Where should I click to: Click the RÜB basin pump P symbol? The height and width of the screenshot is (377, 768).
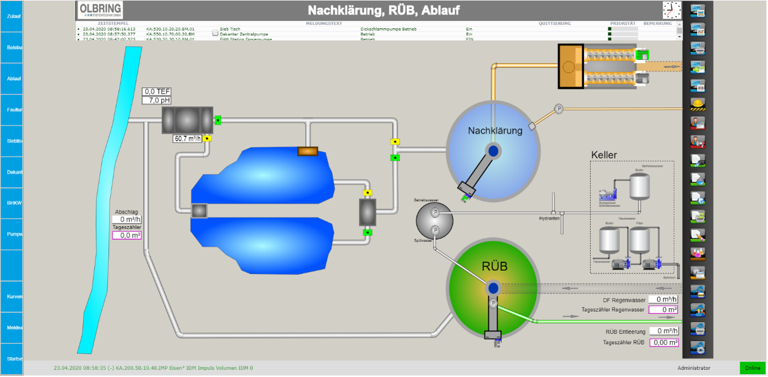(x=493, y=303)
